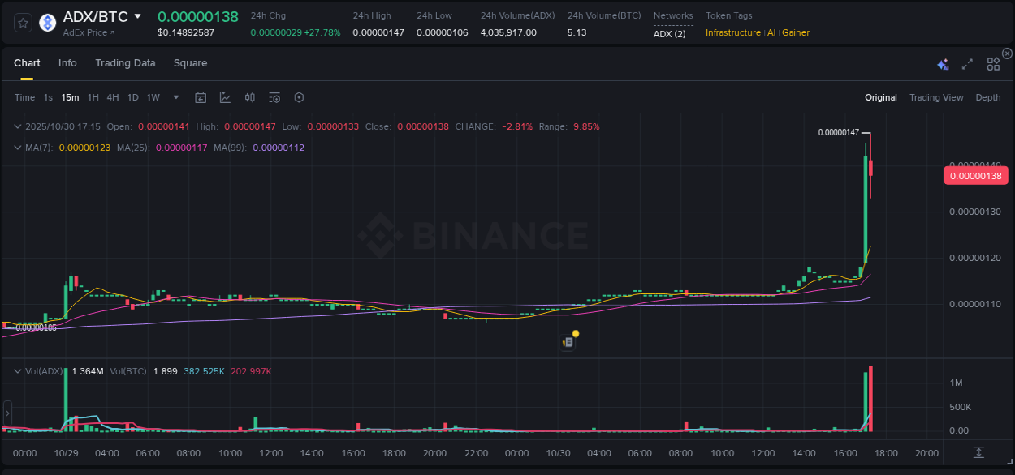Collapse the OHLC info row chevron

(x=17, y=126)
